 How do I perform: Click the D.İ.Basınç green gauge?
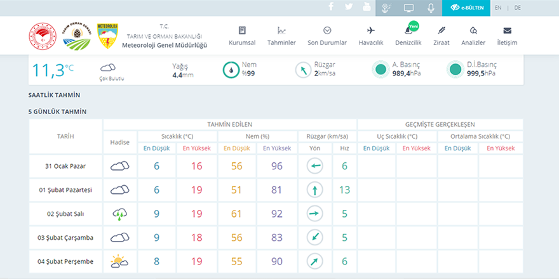point(455,69)
